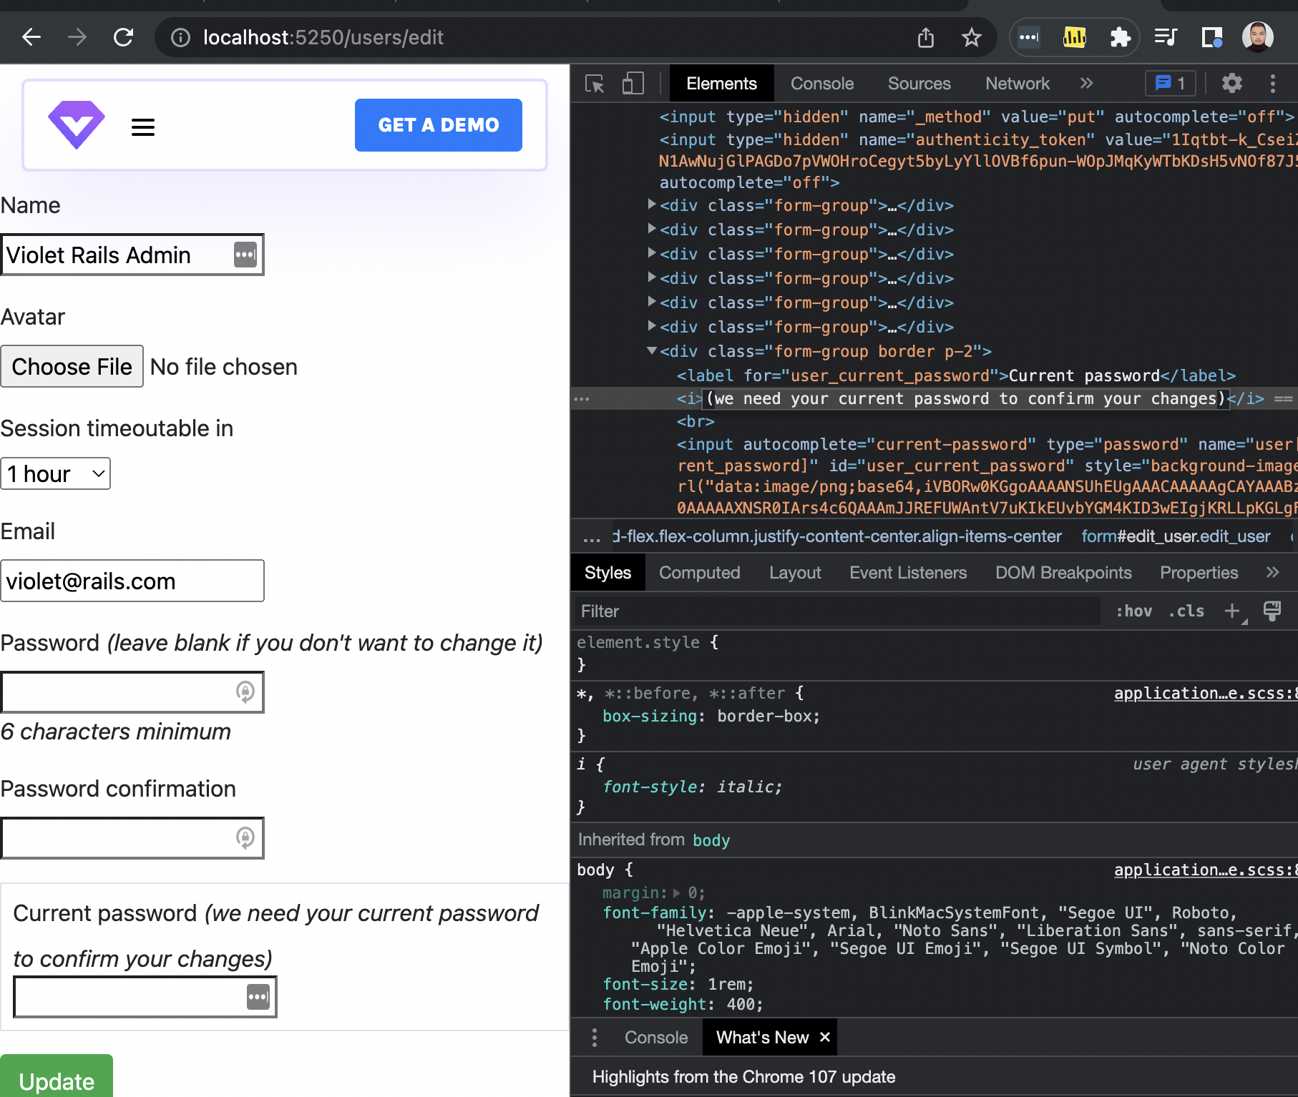The image size is (1298, 1097).
Task: Show more Styles pane tabs chevron
Action: (x=1272, y=573)
